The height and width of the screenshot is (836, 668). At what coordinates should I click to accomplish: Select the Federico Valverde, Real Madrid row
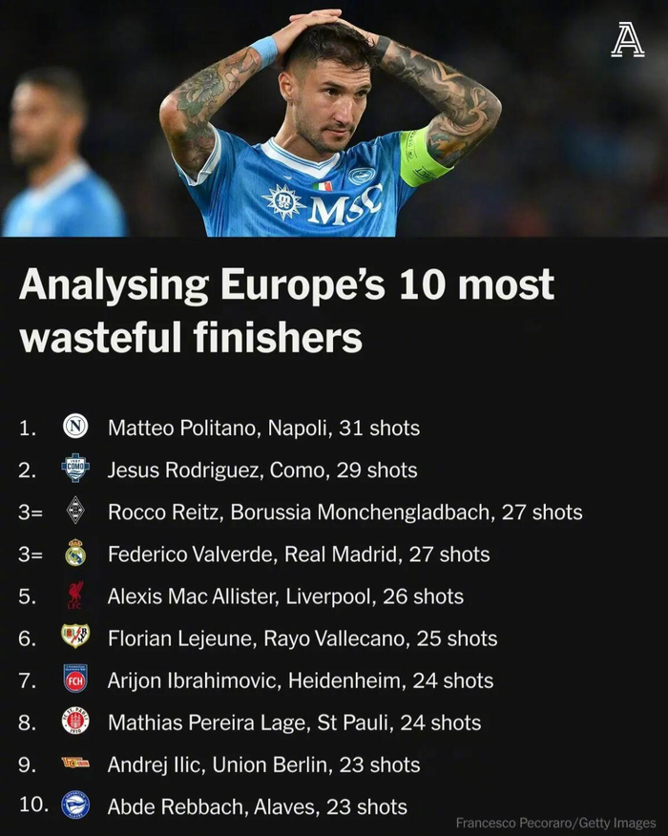click(x=299, y=554)
